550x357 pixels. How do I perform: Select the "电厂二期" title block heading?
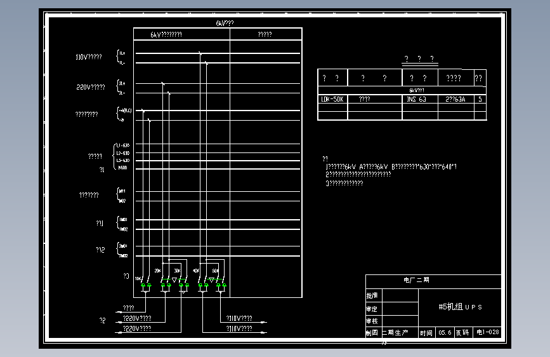[x=416, y=280]
